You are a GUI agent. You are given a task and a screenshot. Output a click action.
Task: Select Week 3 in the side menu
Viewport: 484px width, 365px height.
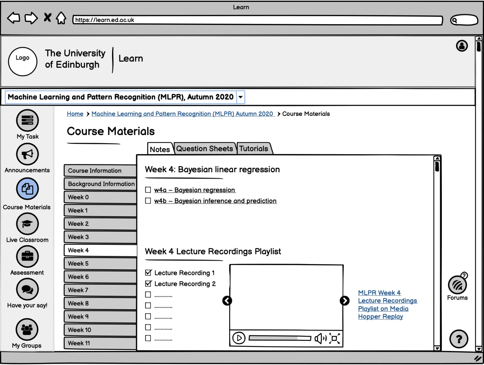coord(100,237)
